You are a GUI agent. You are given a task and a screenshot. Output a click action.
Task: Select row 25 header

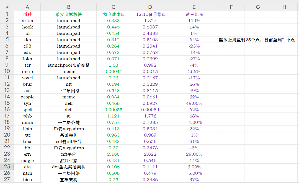point(7,167)
